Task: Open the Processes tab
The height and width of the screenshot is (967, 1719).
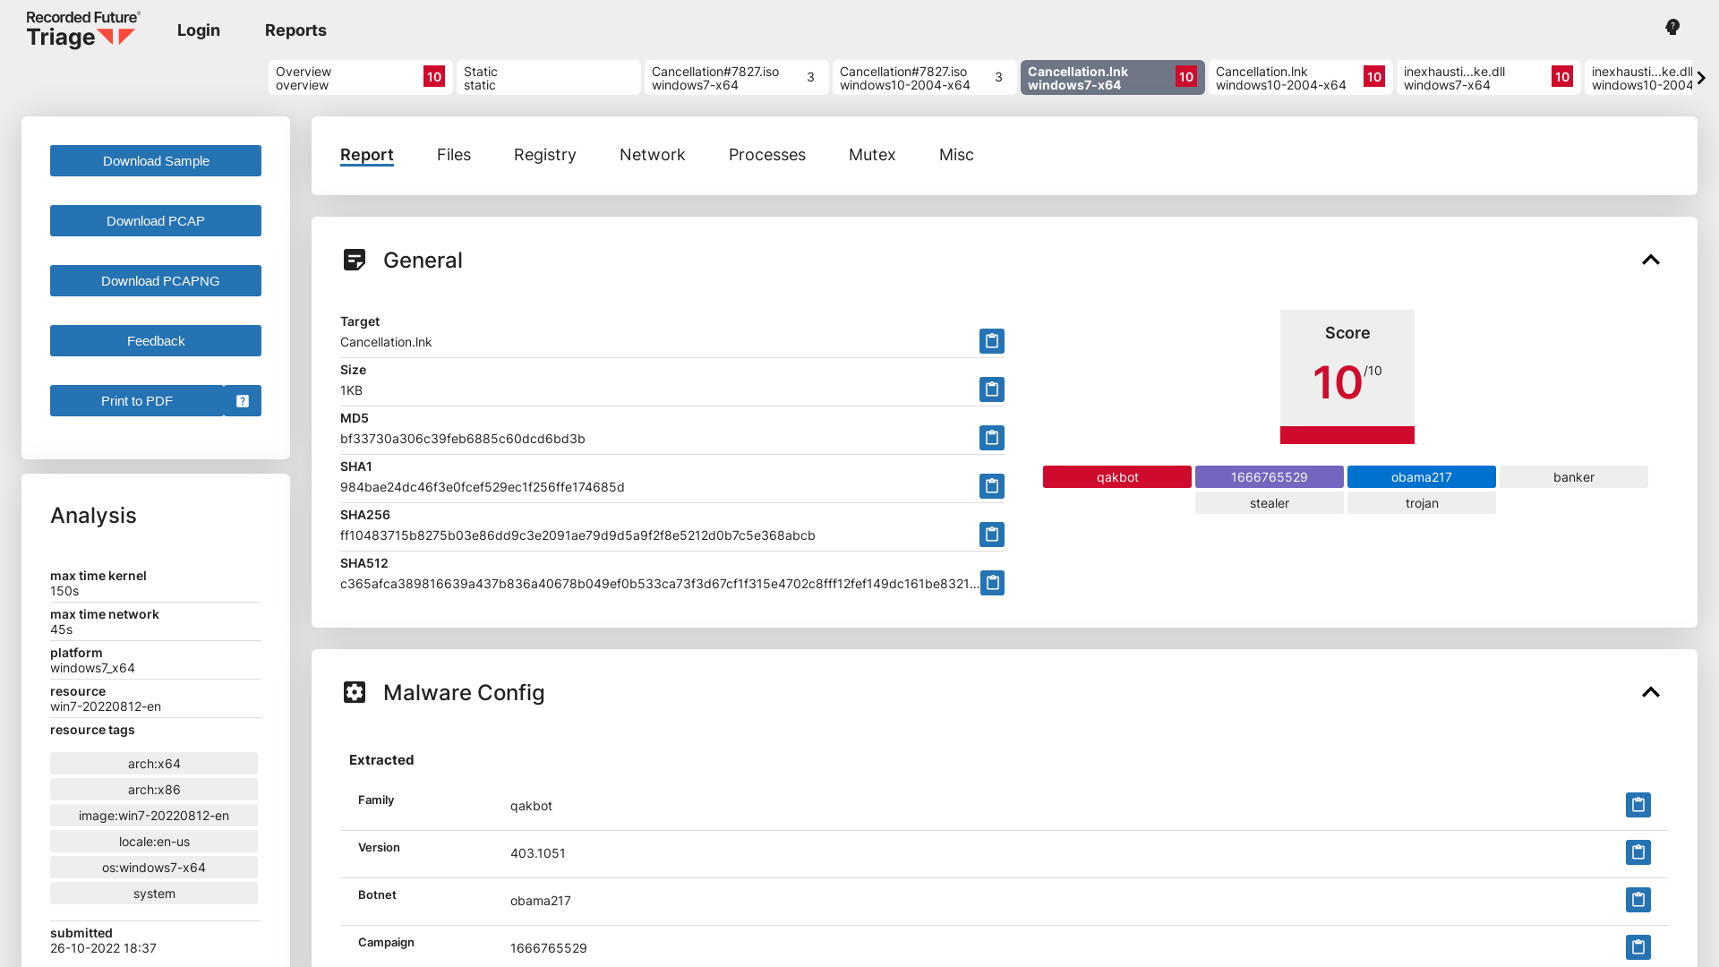Action: click(766, 154)
